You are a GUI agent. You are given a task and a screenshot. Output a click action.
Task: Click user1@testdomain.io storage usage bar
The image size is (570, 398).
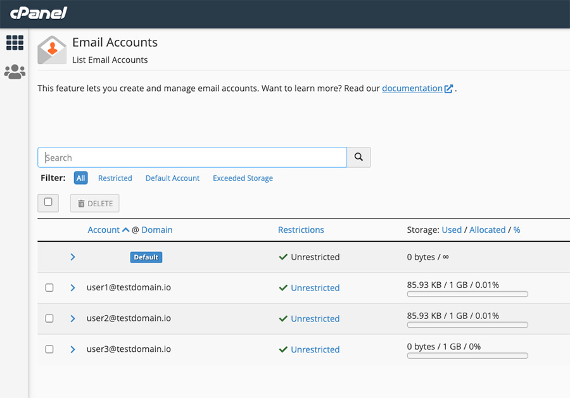tap(467, 294)
